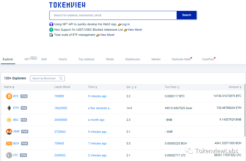The width and height of the screenshot is (246, 161).
Task: Click the POW badge next to LTC
Action: 23,155
